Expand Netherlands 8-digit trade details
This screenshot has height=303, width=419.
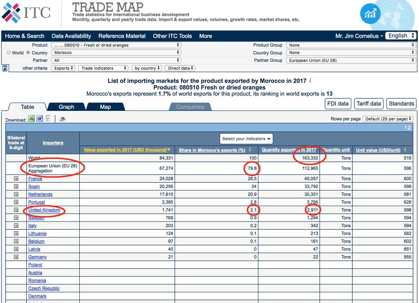click(16, 194)
